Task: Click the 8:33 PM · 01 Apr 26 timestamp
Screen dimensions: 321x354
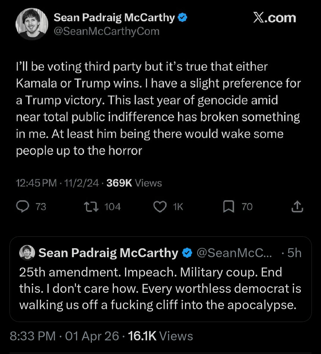Action: click(64, 336)
